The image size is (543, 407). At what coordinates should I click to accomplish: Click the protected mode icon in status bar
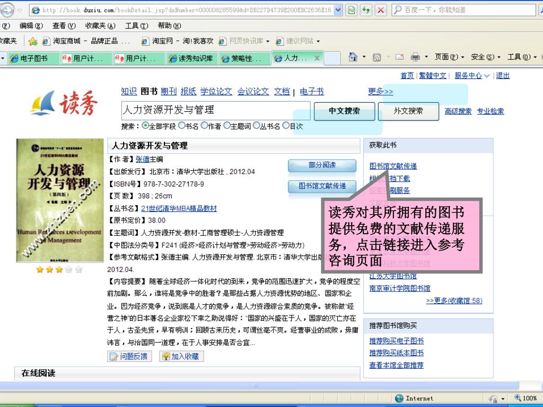tap(493, 399)
